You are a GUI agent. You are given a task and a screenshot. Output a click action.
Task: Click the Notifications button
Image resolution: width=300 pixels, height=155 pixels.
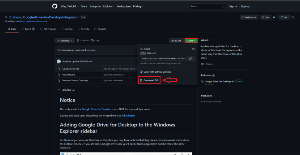249,17
